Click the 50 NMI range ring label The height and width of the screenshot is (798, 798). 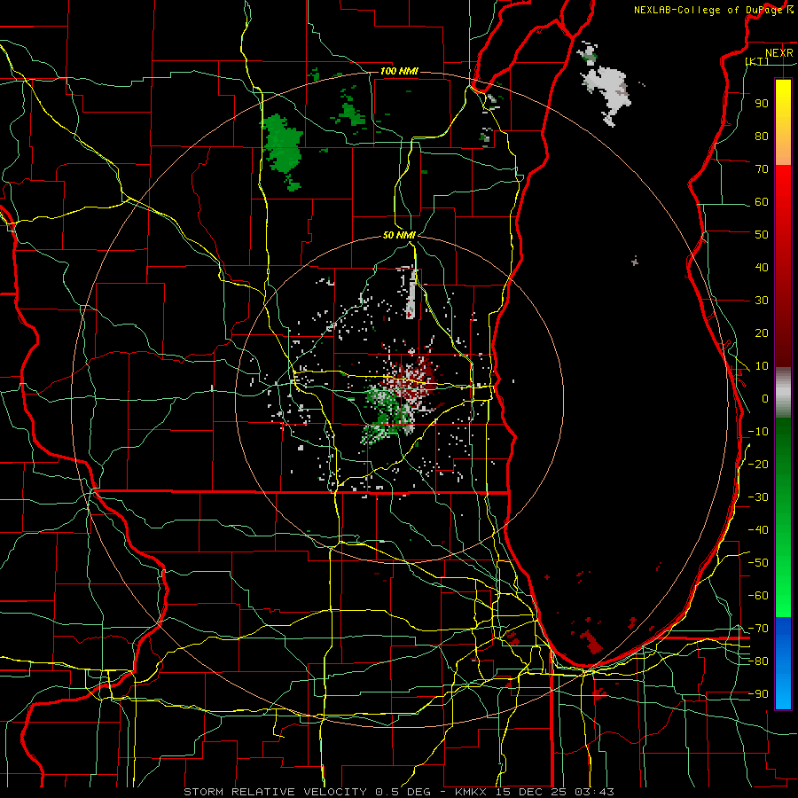tap(399, 235)
